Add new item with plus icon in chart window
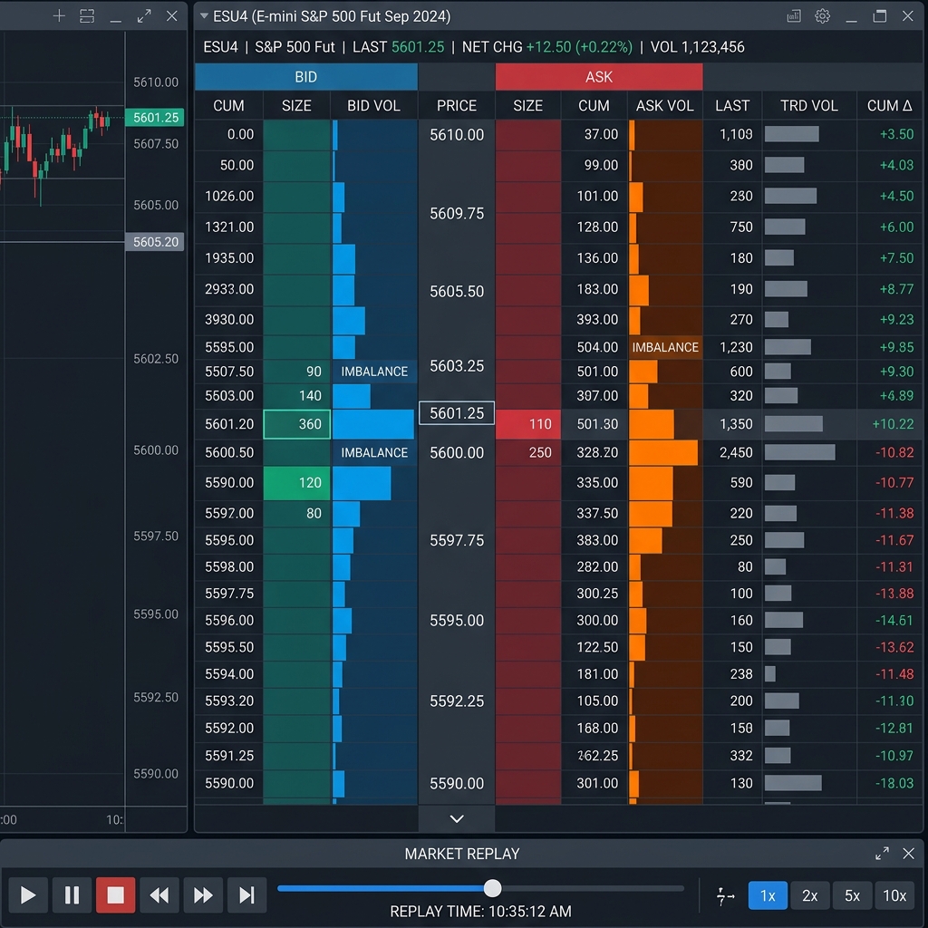The height and width of the screenshot is (928, 928). [x=59, y=16]
